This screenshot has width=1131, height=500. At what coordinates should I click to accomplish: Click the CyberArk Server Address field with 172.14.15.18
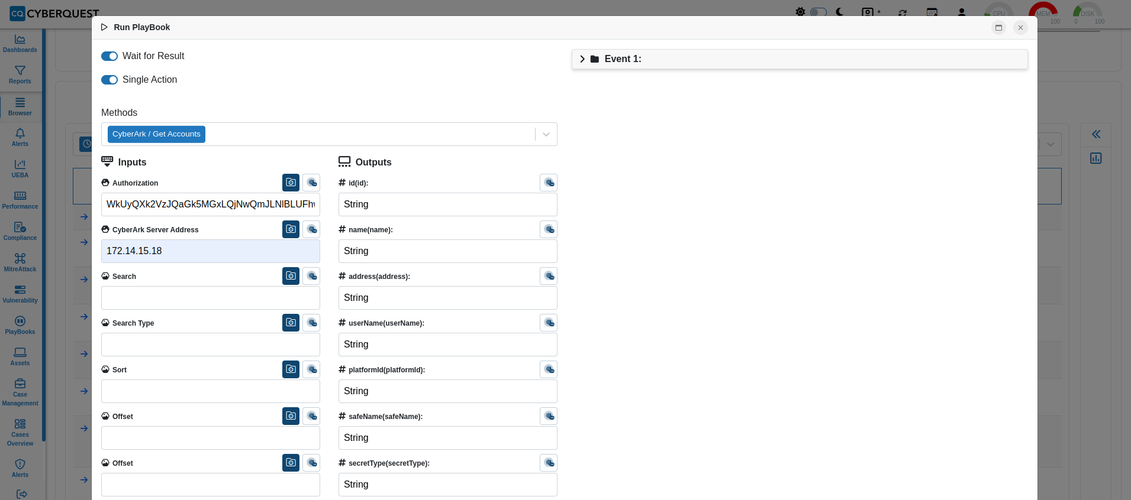(x=211, y=251)
